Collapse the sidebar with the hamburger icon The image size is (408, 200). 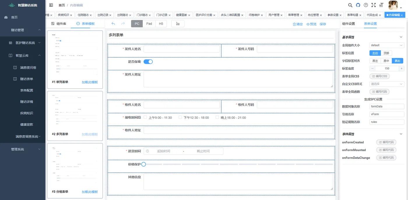(x=51, y=5)
